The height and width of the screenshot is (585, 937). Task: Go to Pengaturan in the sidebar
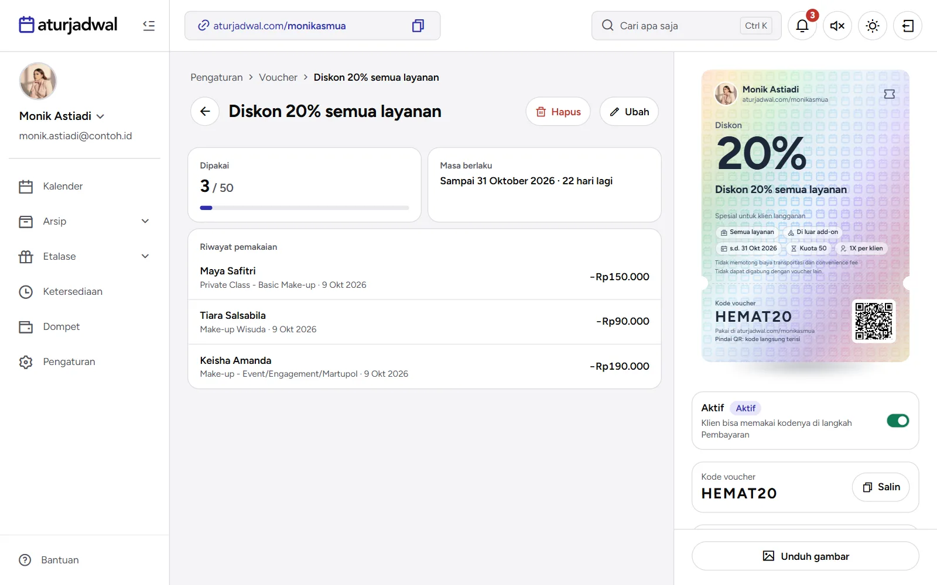pyautogui.click(x=84, y=362)
